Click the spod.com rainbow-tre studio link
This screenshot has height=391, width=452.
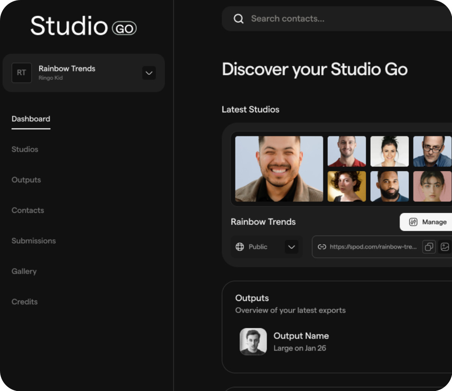pyautogui.click(x=373, y=247)
